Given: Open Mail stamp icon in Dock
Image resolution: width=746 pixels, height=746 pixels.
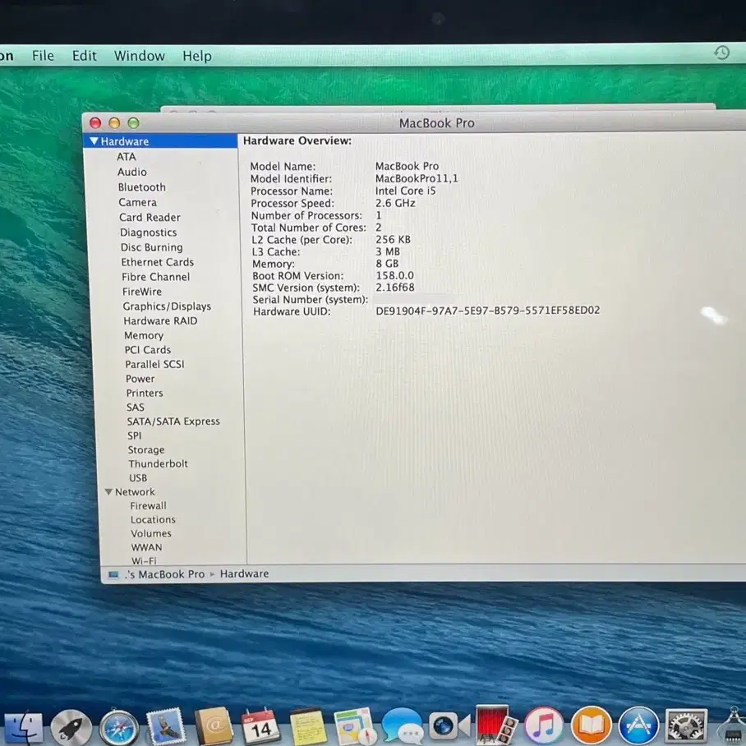Looking at the screenshot, I should tap(166, 727).
